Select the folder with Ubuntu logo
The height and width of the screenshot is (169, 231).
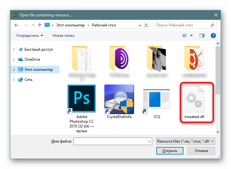point(194,59)
